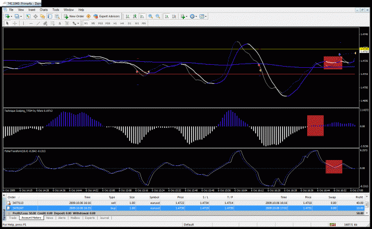The height and width of the screenshot is (229, 372).
Task: Switch chart to line chart icon
Action: click(x=142, y=17)
